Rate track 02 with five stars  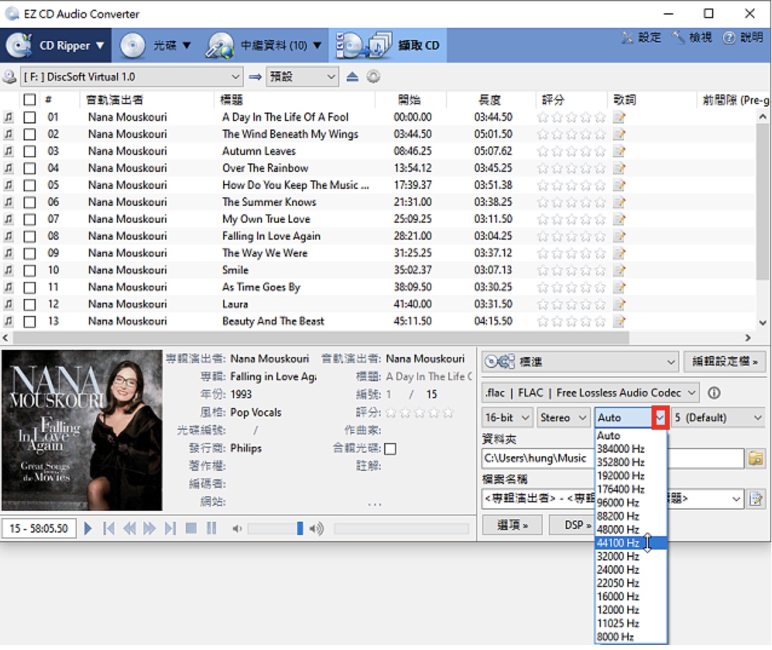click(x=600, y=134)
